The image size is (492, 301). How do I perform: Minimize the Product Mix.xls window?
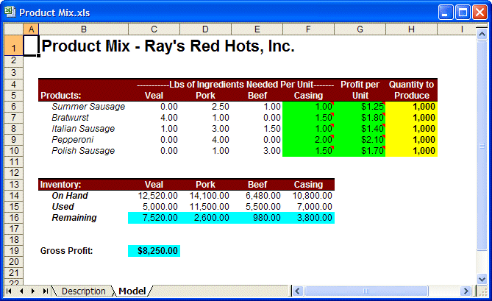(445, 13)
